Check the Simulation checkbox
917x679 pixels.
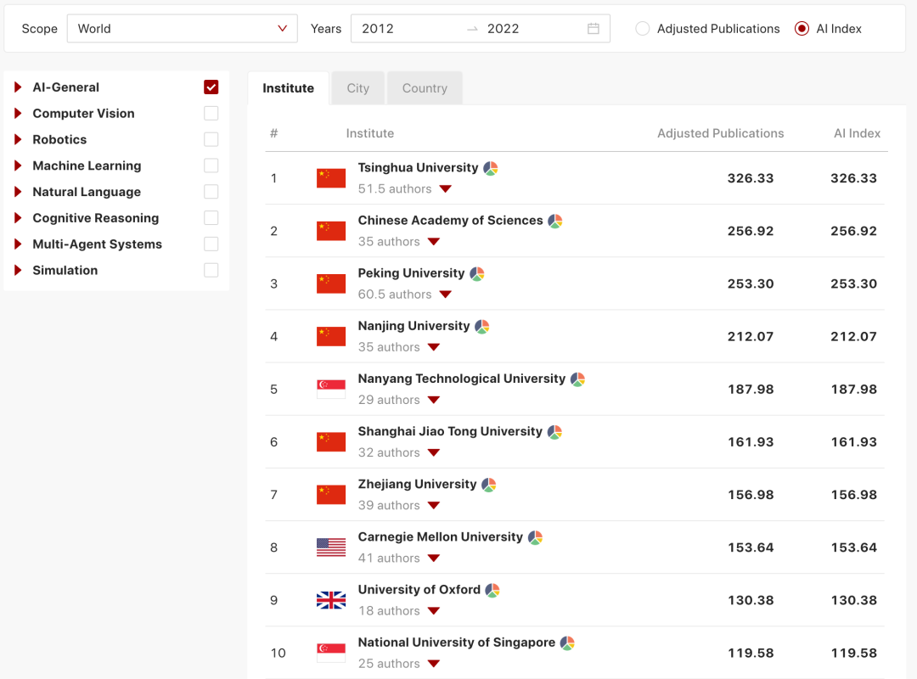(x=211, y=270)
